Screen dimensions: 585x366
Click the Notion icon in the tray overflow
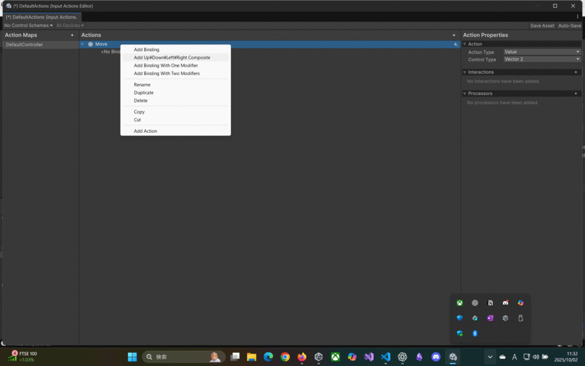pos(490,303)
